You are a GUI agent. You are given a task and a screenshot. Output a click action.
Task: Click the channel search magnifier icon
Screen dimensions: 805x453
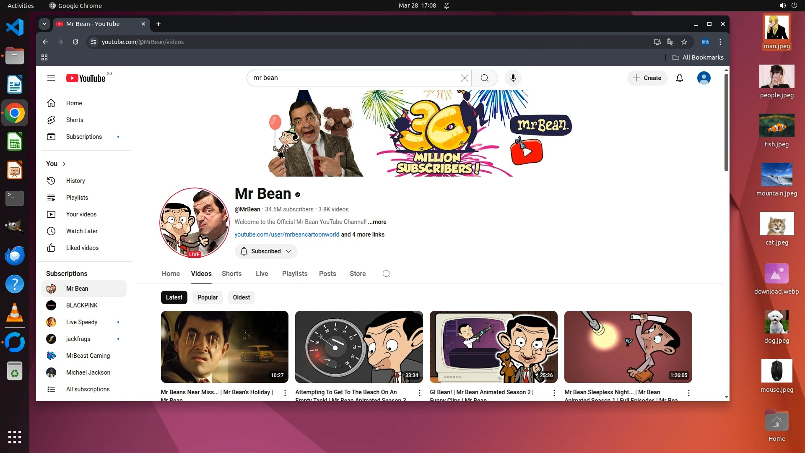tap(386, 274)
